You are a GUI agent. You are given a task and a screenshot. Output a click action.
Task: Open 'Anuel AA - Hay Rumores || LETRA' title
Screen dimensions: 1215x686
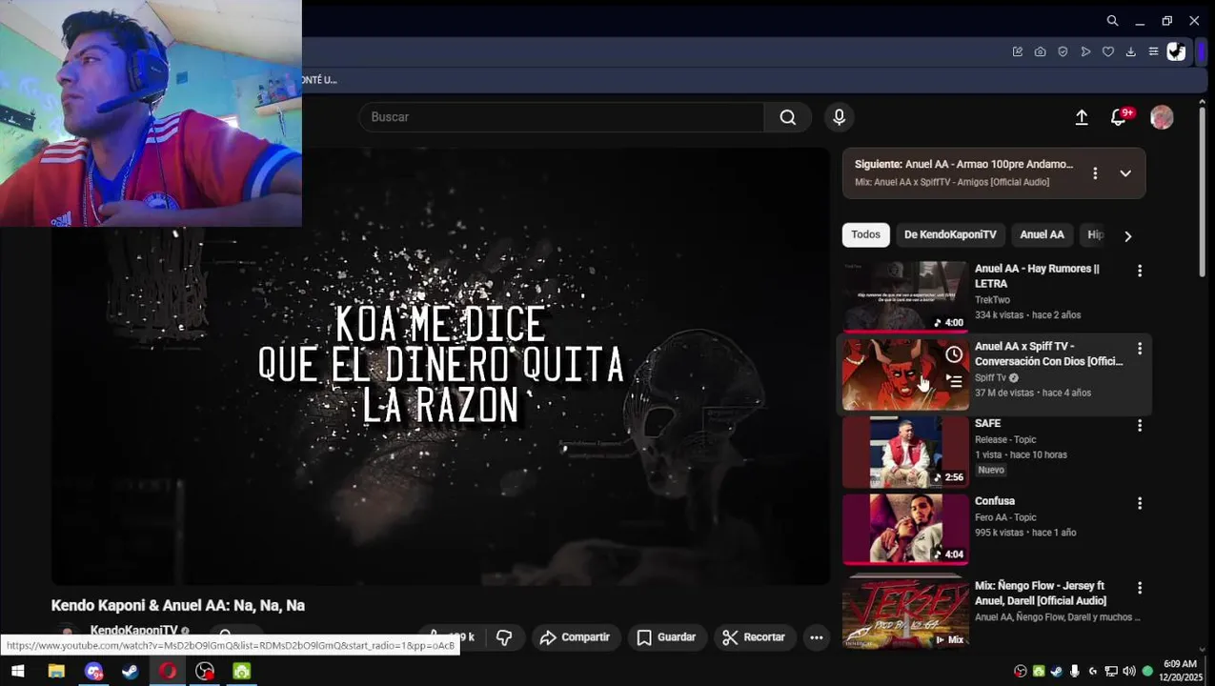1037,276
